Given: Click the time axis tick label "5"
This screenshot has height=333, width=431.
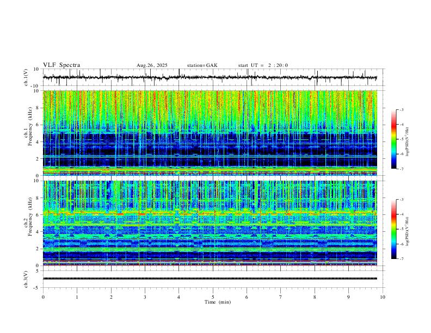Looking at the screenshot, I should click(x=213, y=297).
